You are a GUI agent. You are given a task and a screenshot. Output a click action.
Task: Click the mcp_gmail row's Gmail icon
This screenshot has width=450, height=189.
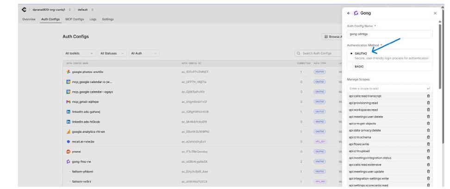69,102
